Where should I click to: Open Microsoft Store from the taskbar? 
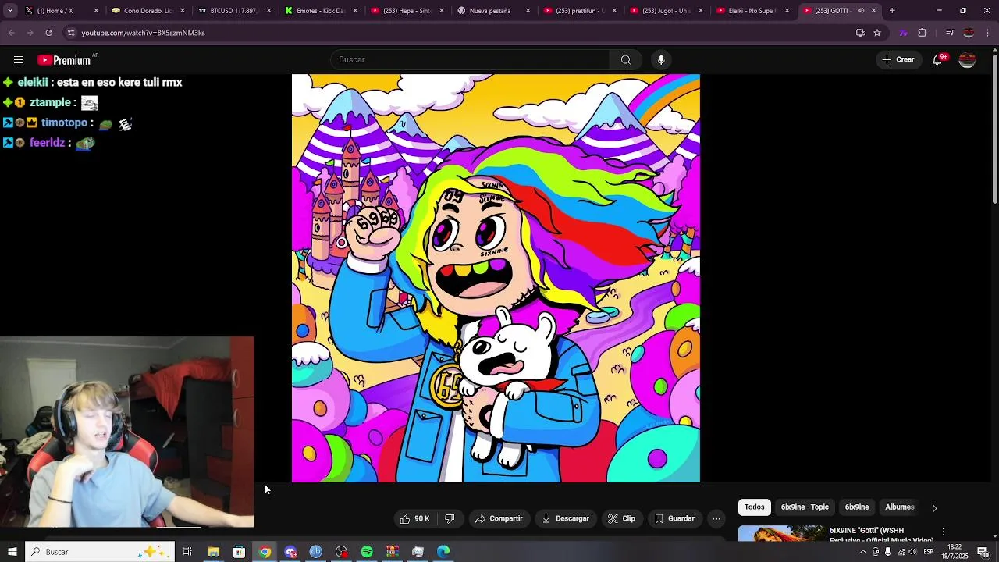pos(239,552)
